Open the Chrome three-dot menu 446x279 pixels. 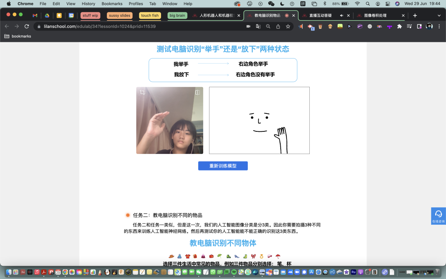tap(439, 26)
